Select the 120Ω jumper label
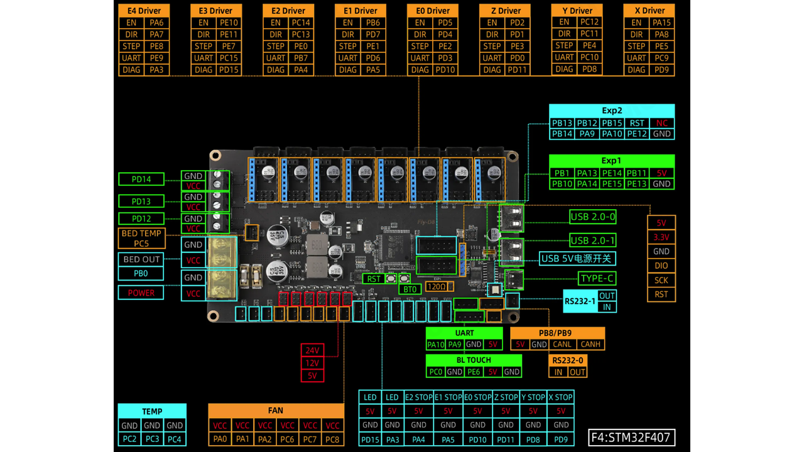 (x=437, y=286)
